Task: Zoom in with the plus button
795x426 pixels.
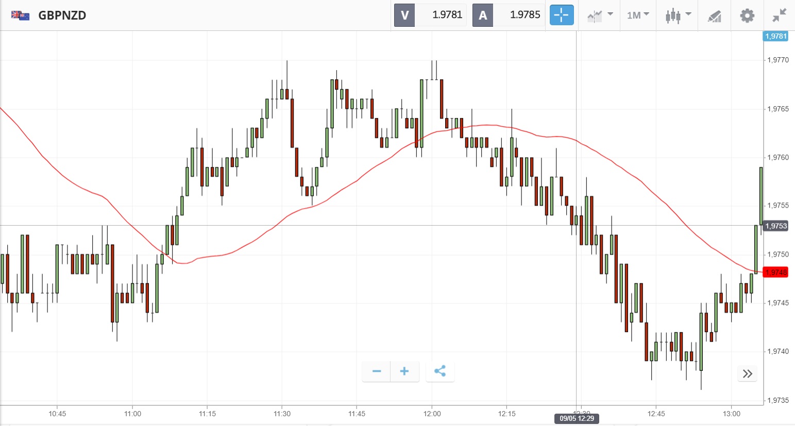Action: tap(404, 371)
